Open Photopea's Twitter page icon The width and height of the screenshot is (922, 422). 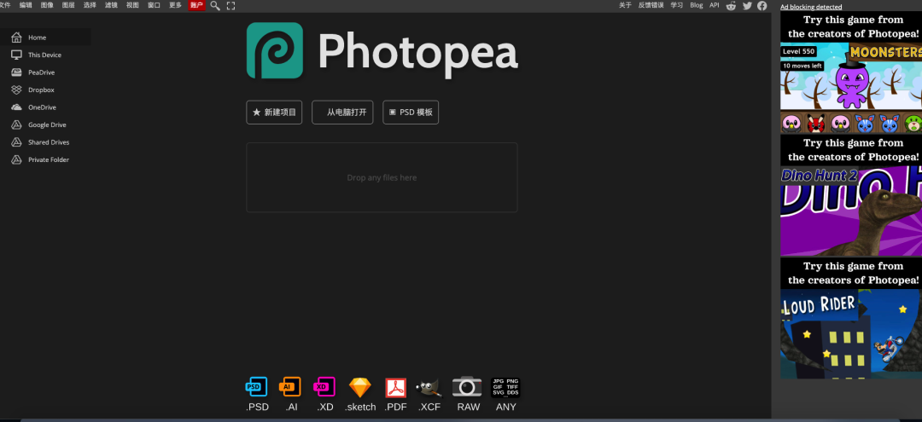click(747, 5)
